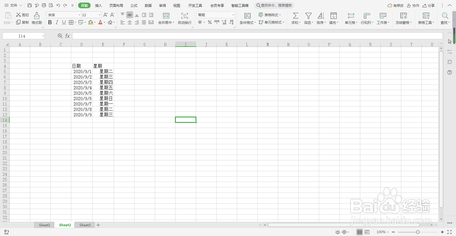This screenshot has width=456, height=236.
Task: Toggle Underline formatting
Action: click(x=64, y=22)
